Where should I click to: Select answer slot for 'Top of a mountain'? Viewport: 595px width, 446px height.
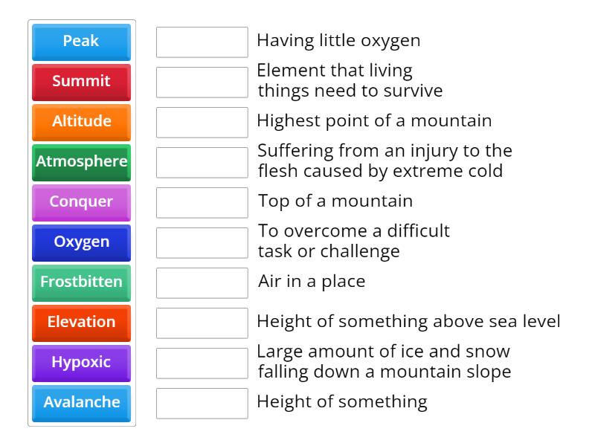(202, 203)
